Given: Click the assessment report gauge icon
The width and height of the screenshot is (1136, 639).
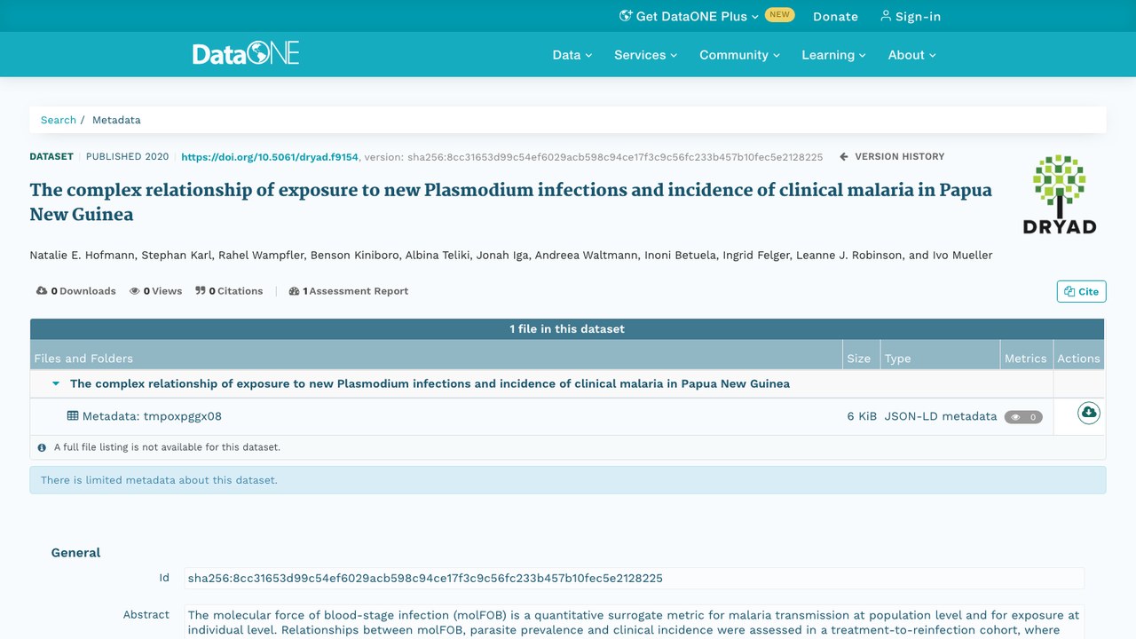Looking at the screenshot, I should (x=295, y=291).
